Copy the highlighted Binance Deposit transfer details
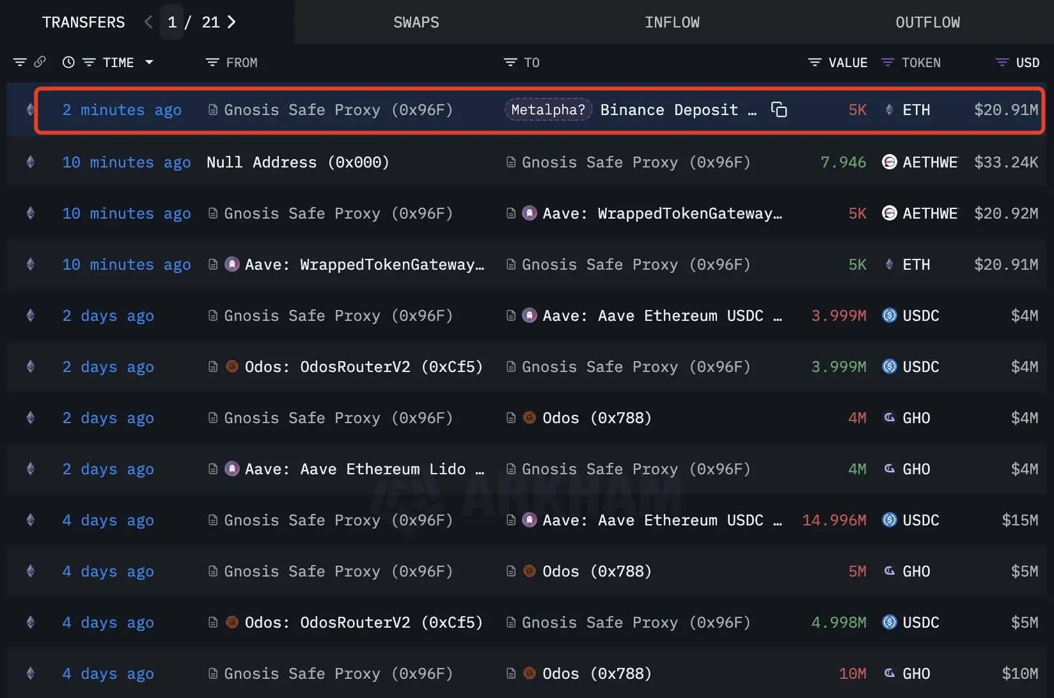Screen dimensions: 1054x698 (x=780, y=109)
